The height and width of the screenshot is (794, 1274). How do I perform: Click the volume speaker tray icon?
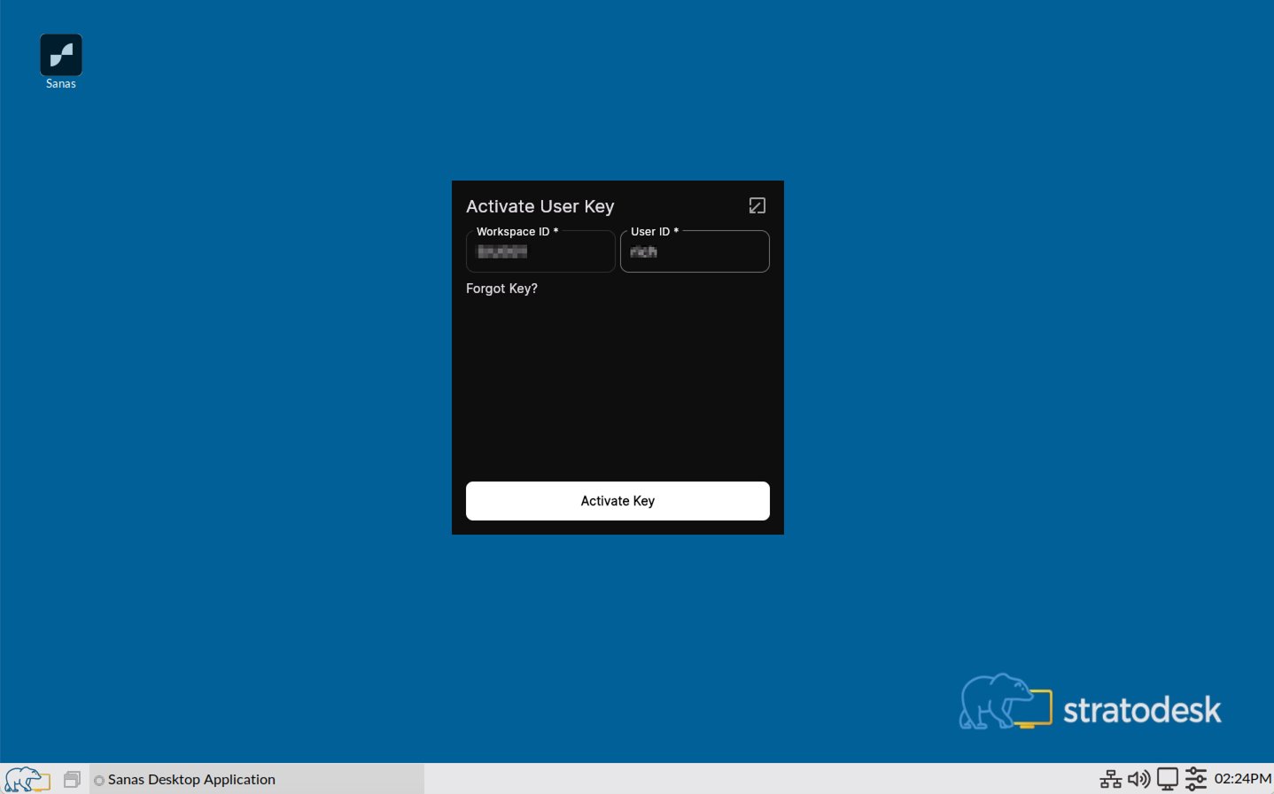click(x=1138, y=779)
